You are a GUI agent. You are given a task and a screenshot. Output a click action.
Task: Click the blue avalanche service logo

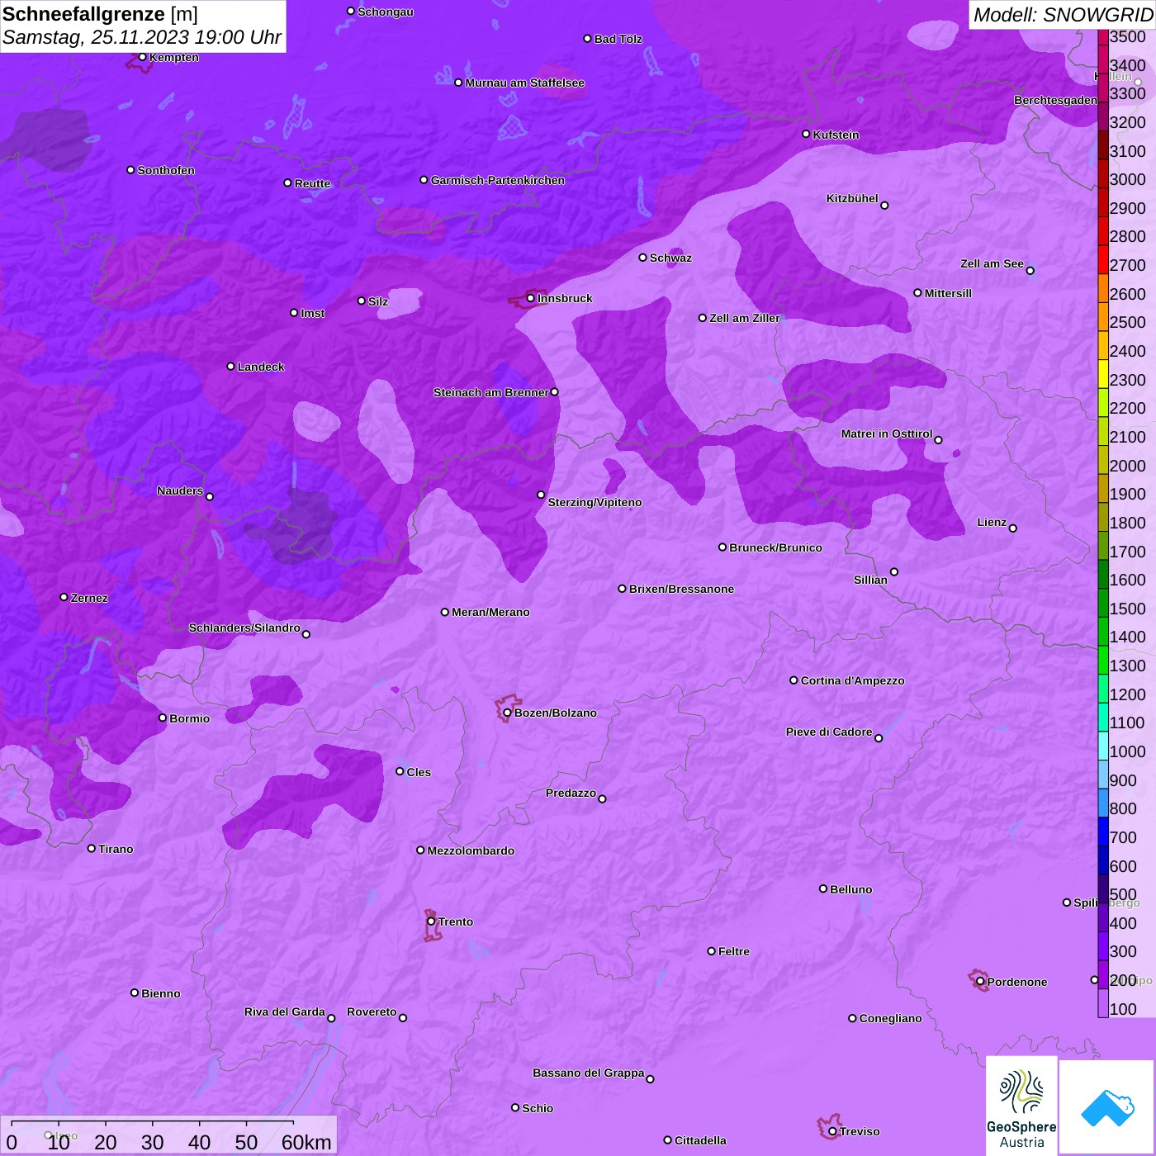click(x=1106, y=1107)
